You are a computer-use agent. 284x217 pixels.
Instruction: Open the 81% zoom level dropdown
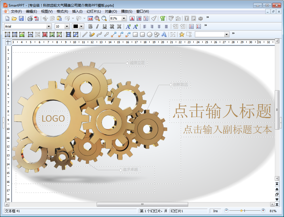(124, 18)
